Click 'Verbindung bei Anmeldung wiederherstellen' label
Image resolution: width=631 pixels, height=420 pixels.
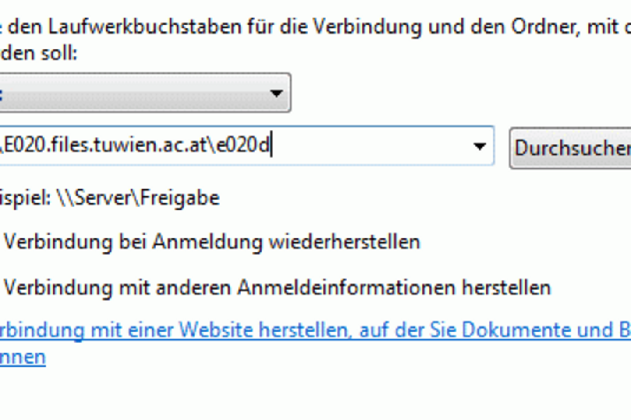212,242
